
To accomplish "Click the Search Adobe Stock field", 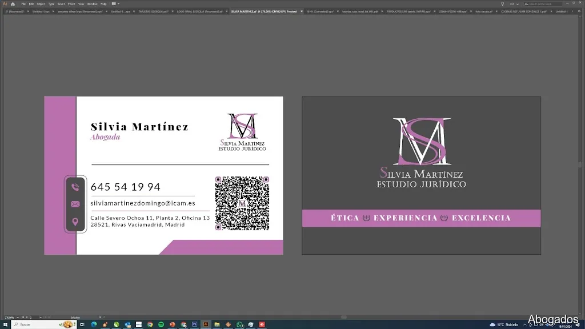I will [544, 3].
